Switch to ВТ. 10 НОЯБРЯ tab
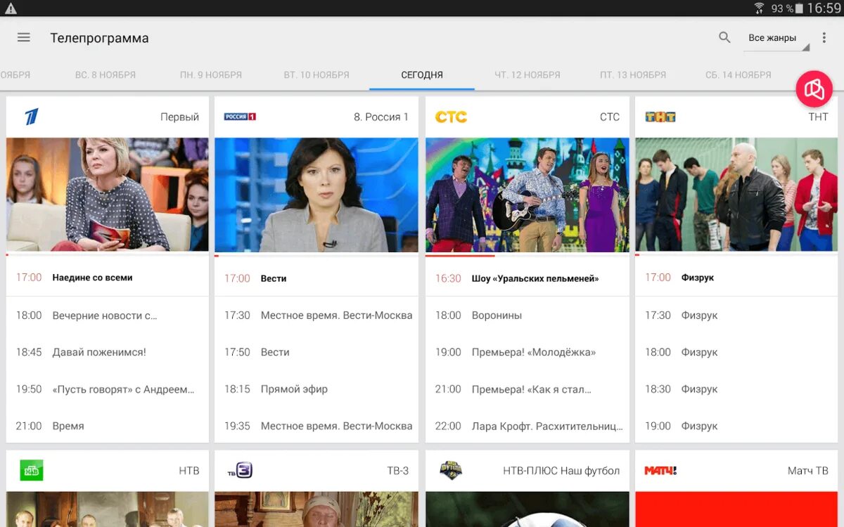 tap(316, 74)
